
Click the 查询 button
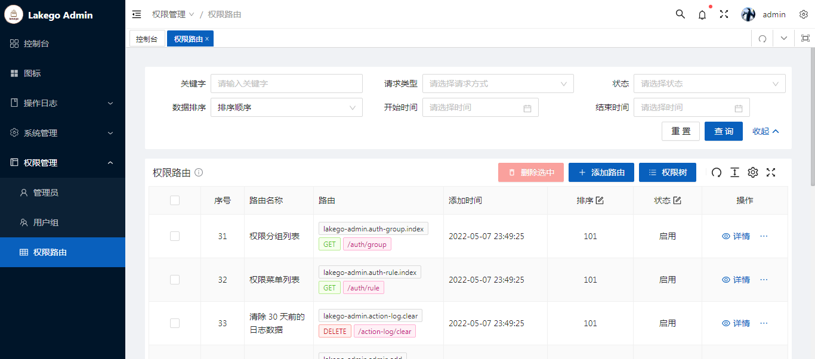[724, 131]
